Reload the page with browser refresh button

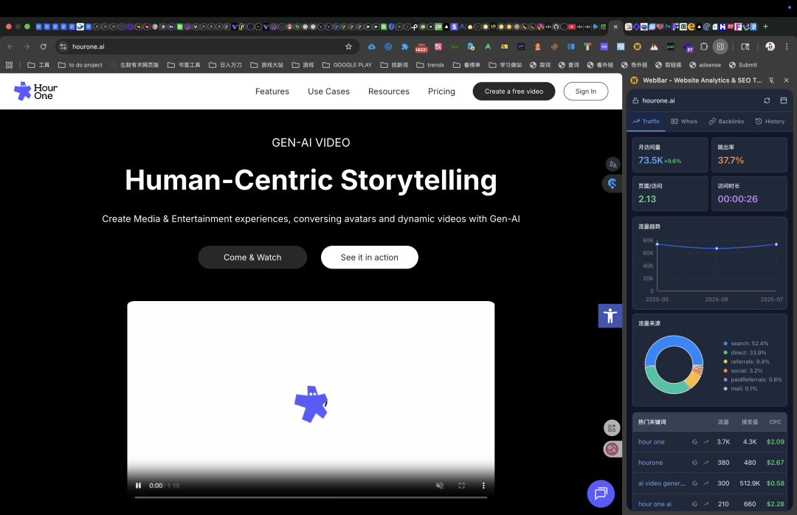point(44,46)
